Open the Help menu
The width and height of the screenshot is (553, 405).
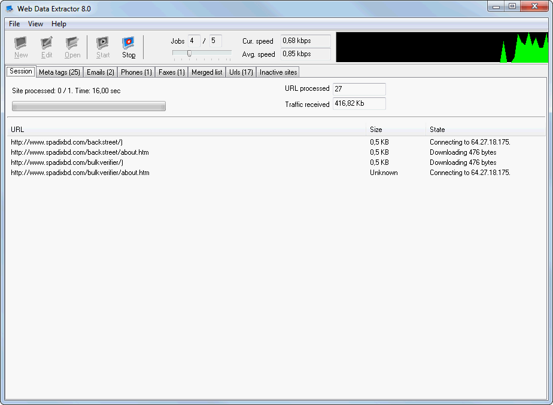coord(58,24)
